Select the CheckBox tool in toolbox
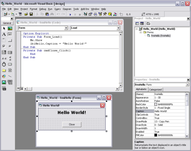 click(4, 46)
